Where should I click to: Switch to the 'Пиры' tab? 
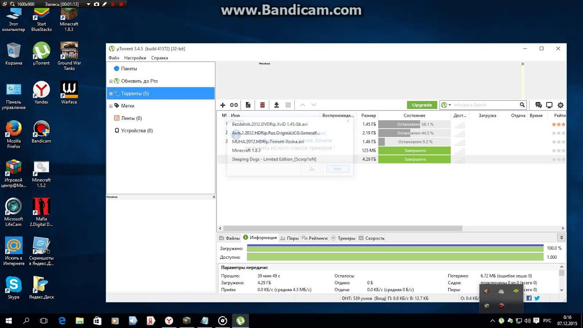click(x=289, y=238)
